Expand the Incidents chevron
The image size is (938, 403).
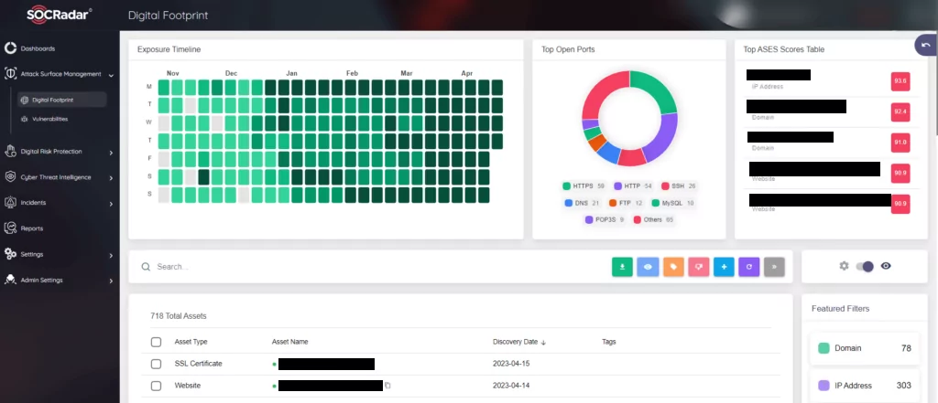pyautogui.click(x=111, y=204)
